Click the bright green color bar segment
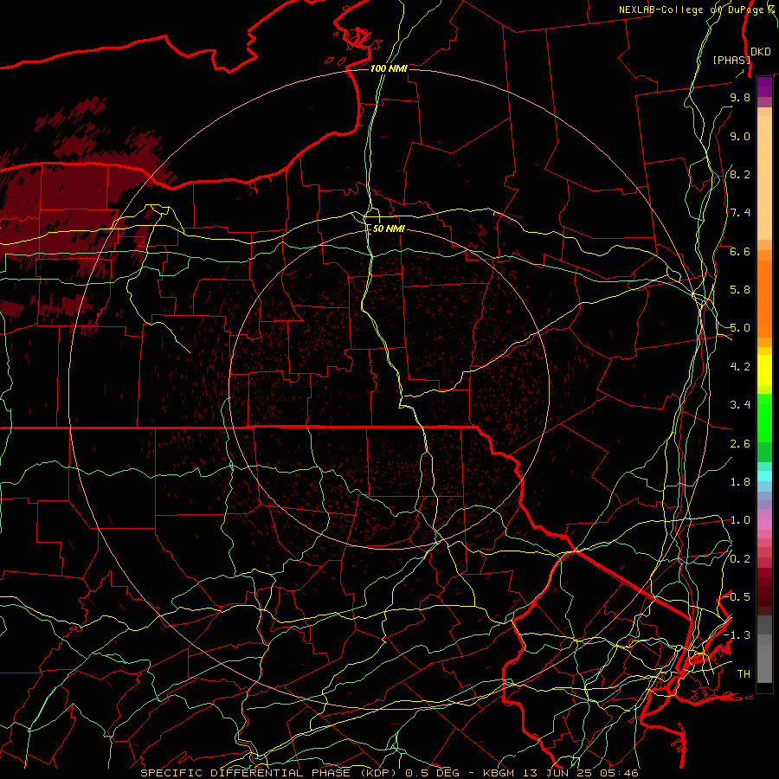Viewport: 779px width, 779px height. tap(764, 418)
